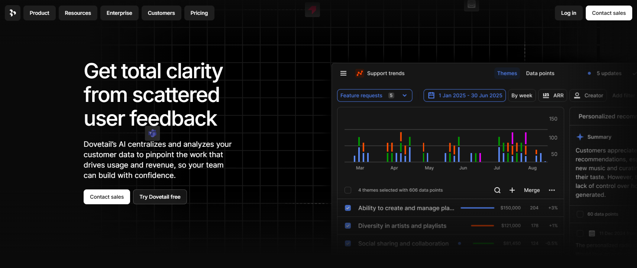Screen dimensions: 637x268
Task: Go to the Pricing page
Action: click(199, 13)
